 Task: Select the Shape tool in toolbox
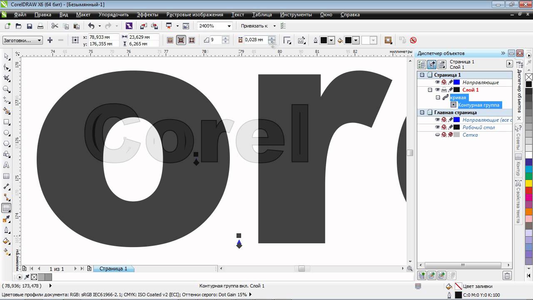[x=6, y=67]
